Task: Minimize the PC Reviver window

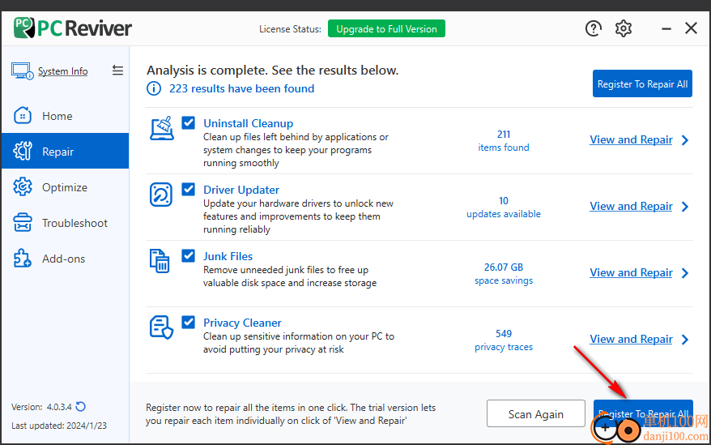Action: pos(666,28)
